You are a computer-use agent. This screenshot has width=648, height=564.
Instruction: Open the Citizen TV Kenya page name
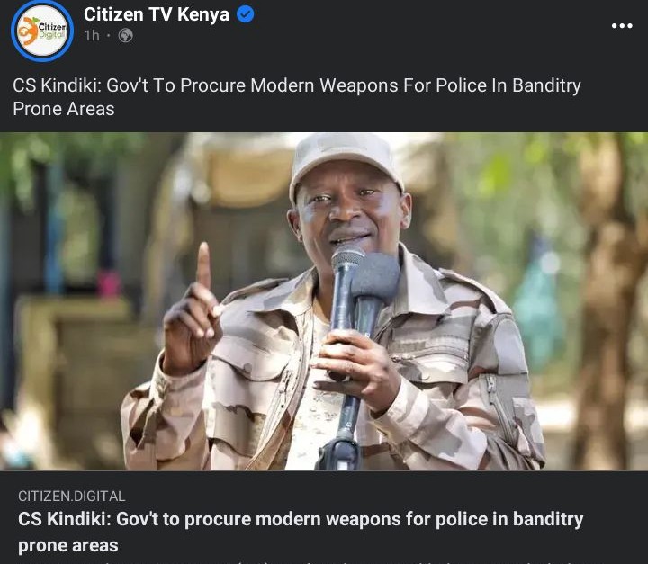[157, 14]
